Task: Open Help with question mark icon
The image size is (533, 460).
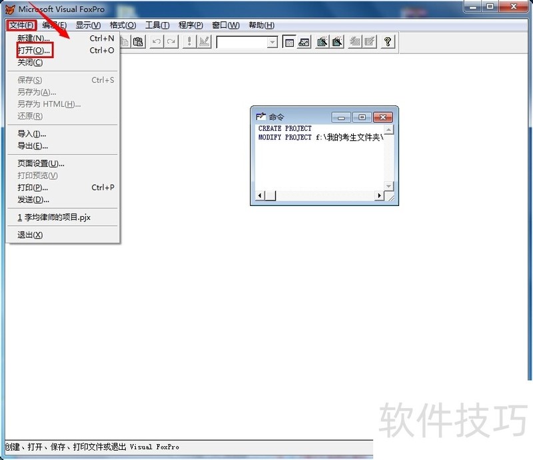Action: click(388, 42)
